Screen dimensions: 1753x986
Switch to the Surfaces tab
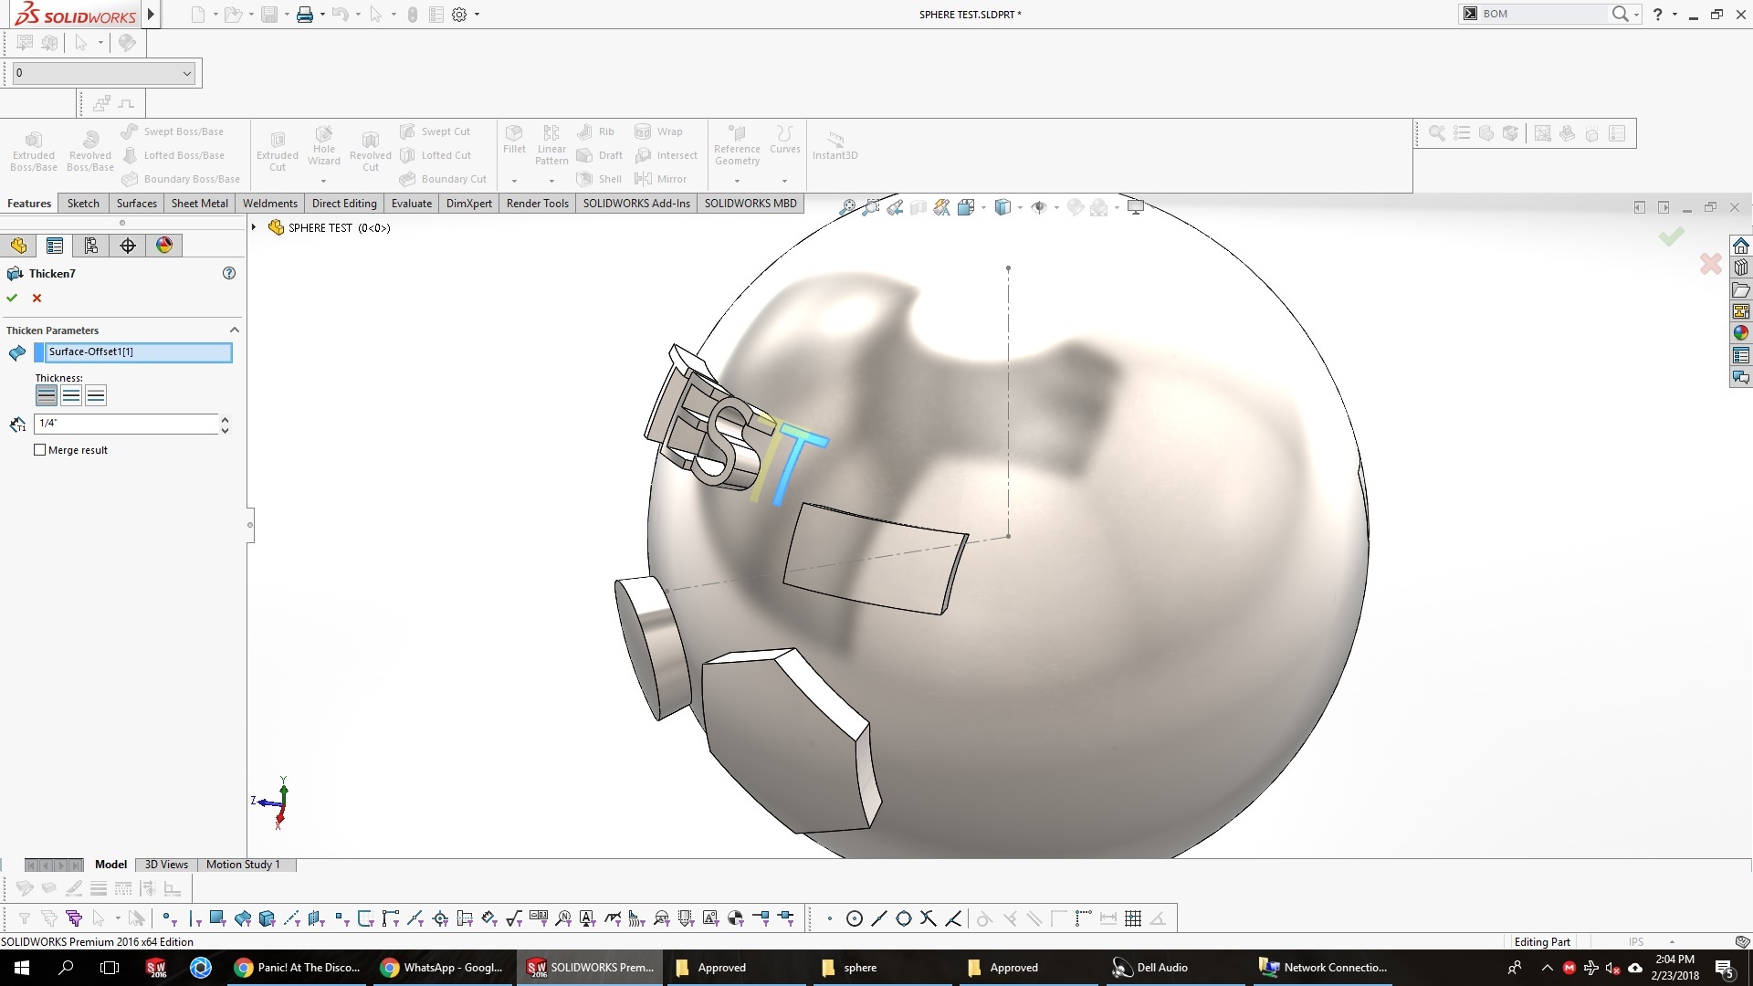[136, 204]
